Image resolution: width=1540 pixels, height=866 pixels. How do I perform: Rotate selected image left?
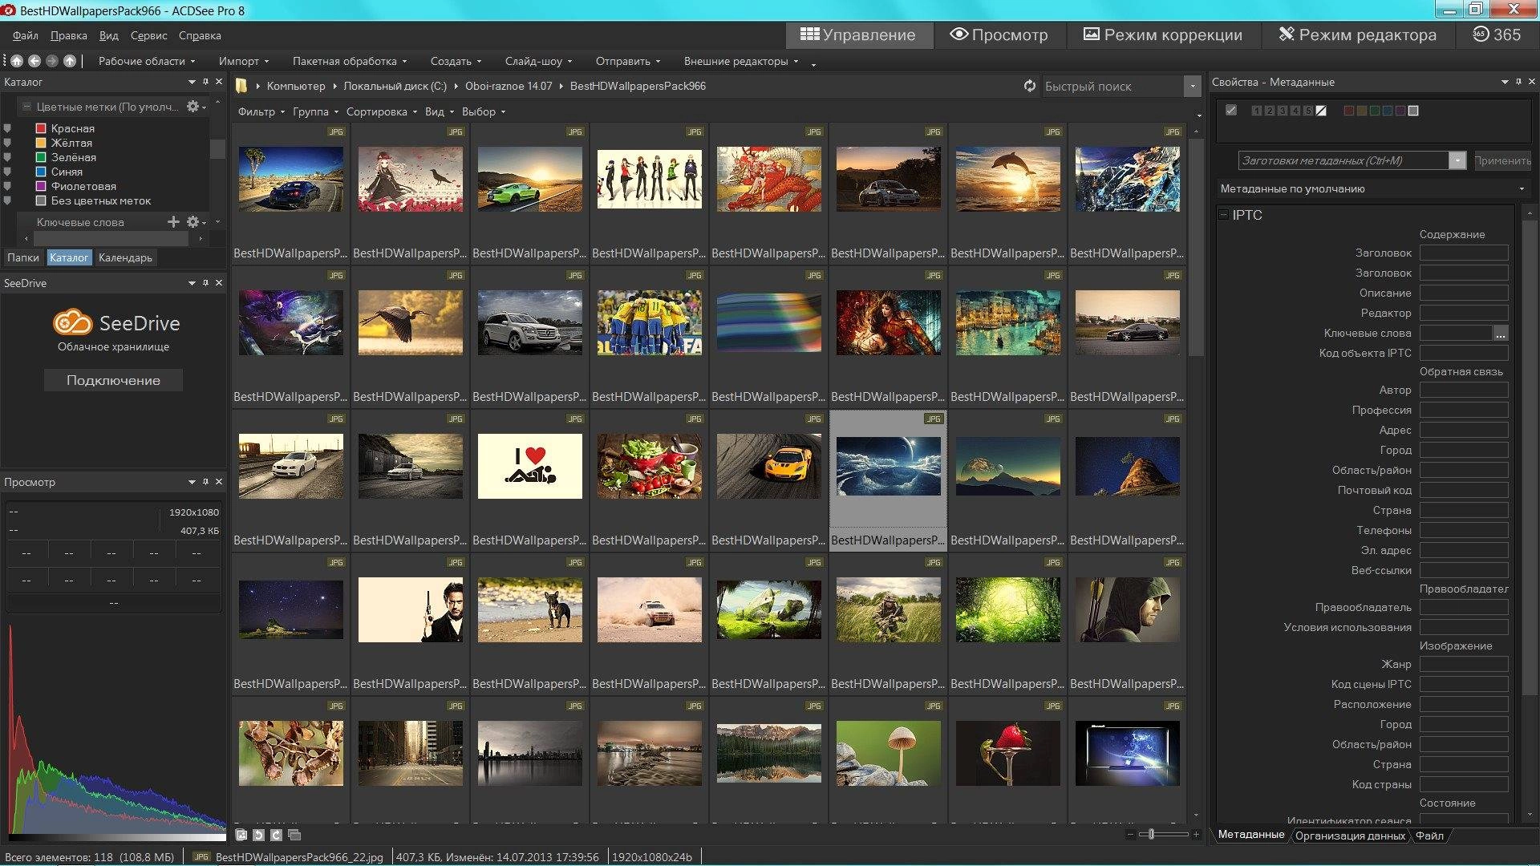click(258, 835)
